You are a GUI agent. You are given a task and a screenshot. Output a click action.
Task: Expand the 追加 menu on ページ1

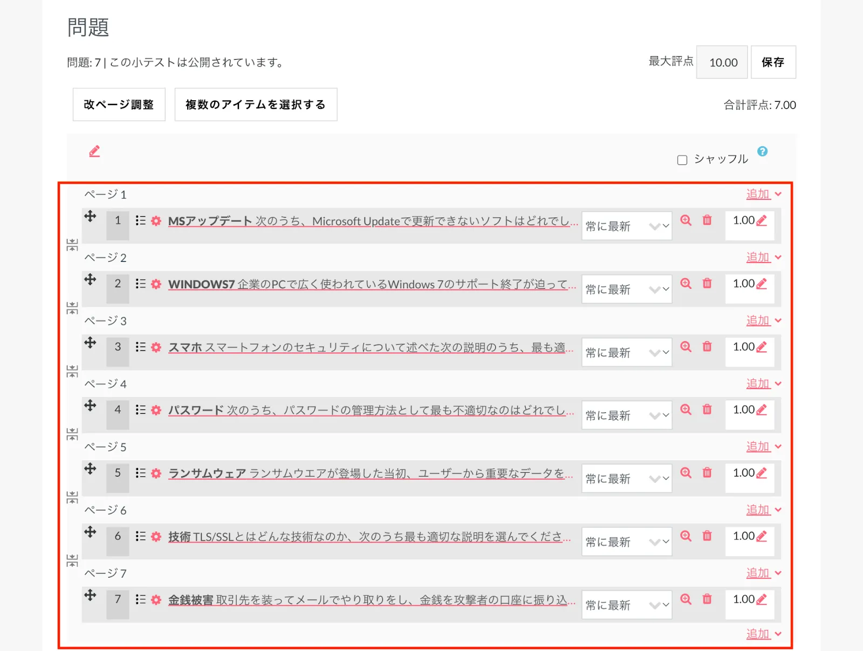point(763,194)
